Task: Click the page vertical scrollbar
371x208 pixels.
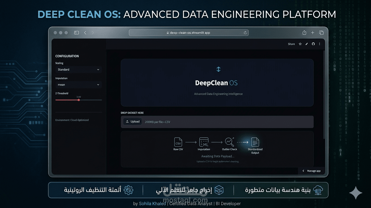Action: pos(324,95)
